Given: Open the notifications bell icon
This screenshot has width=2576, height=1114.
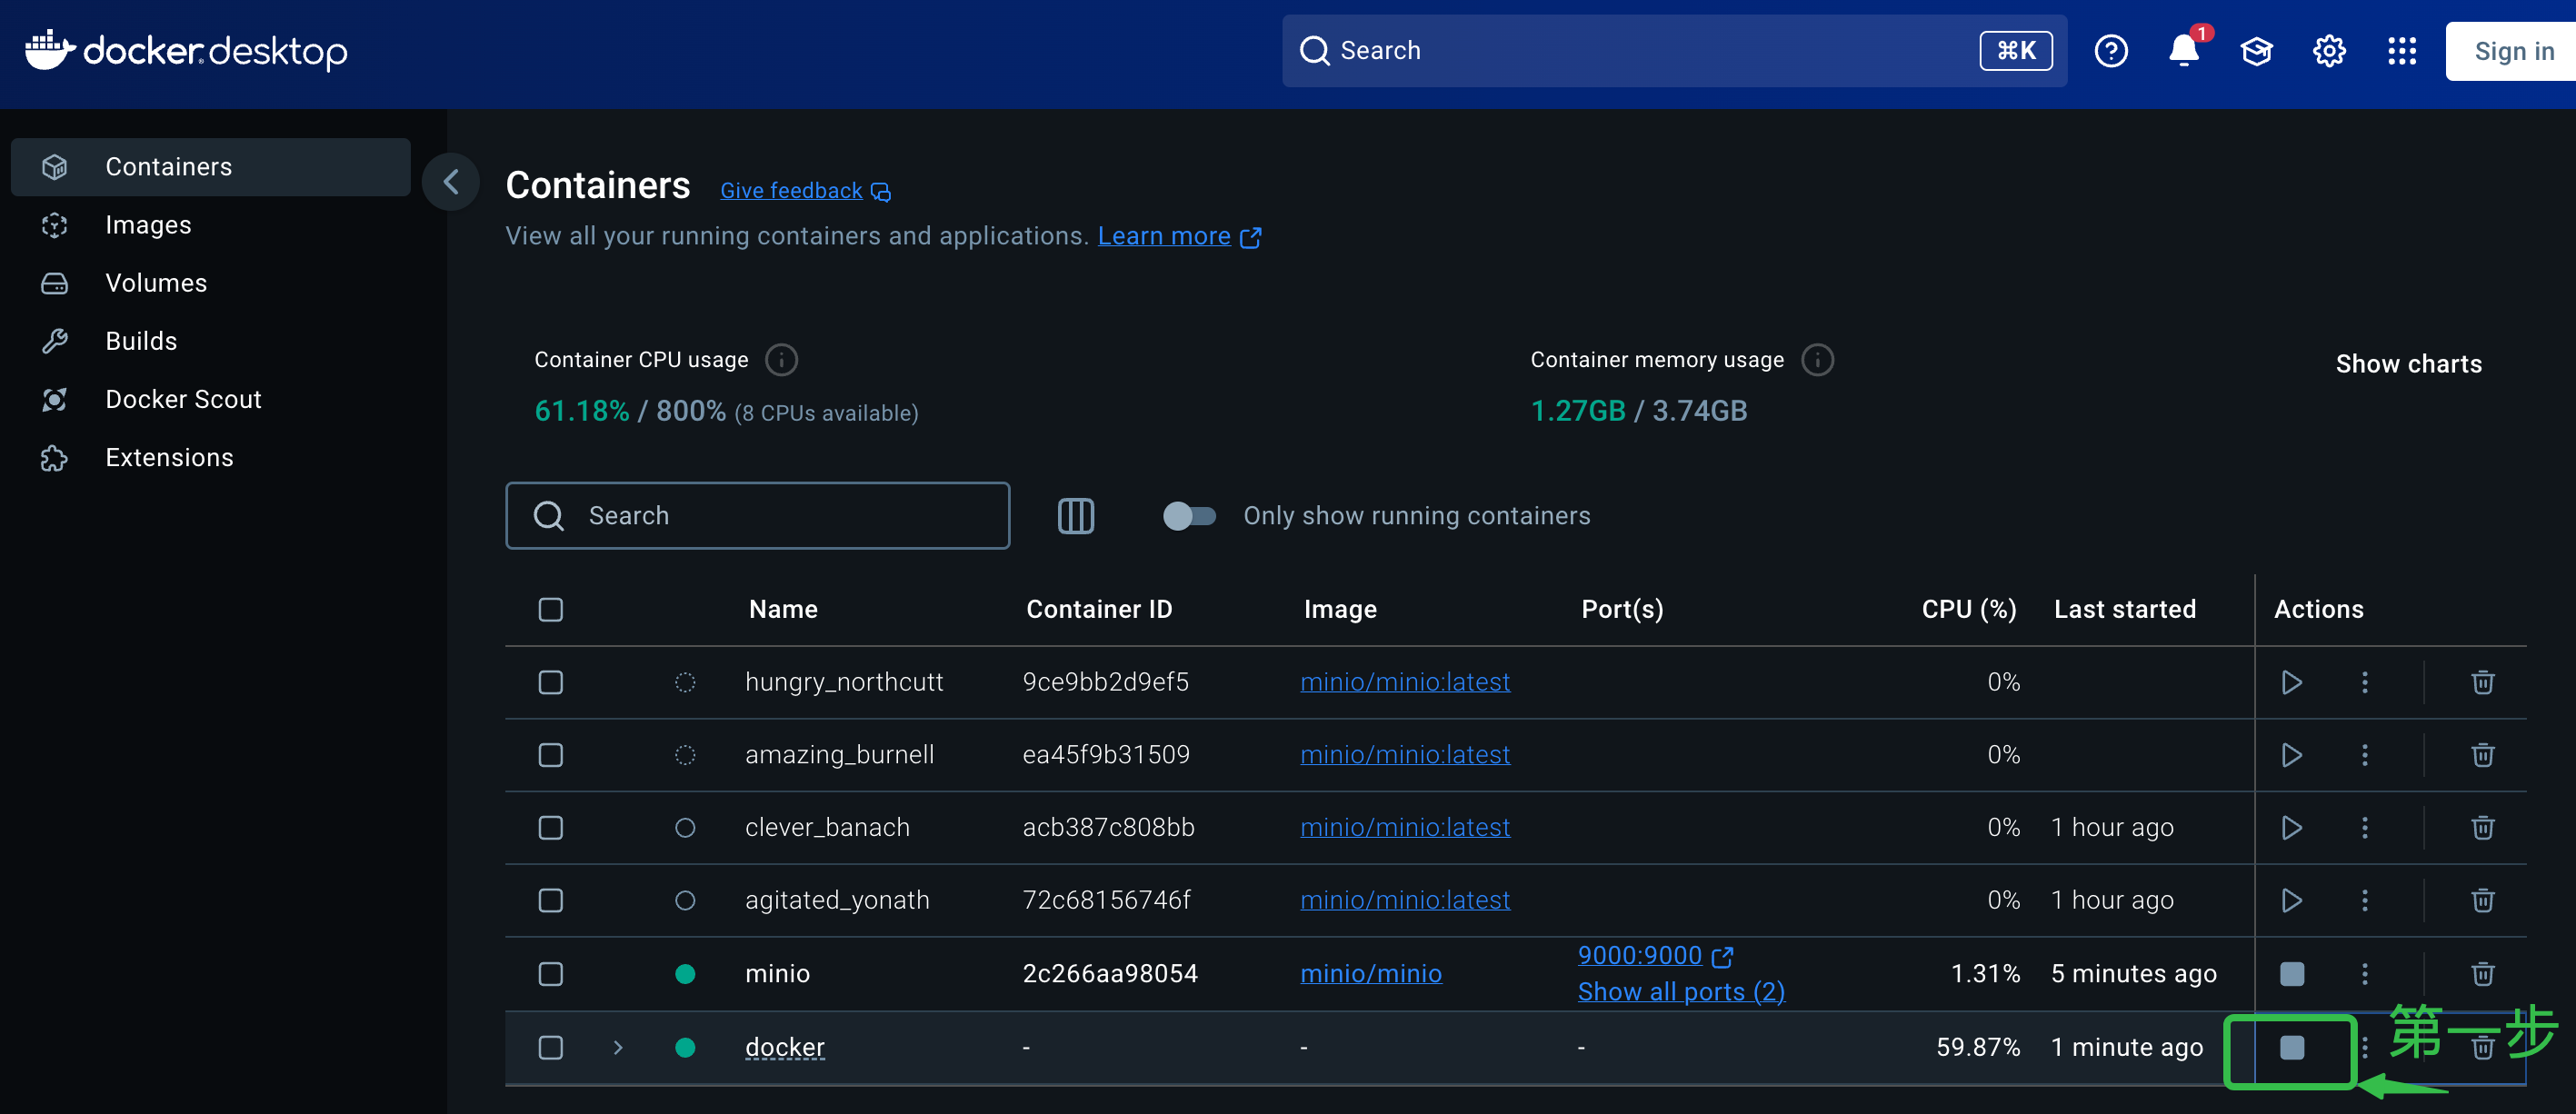Looking at the screenshot, I should pyautogui.click(x=2183, y=51).
